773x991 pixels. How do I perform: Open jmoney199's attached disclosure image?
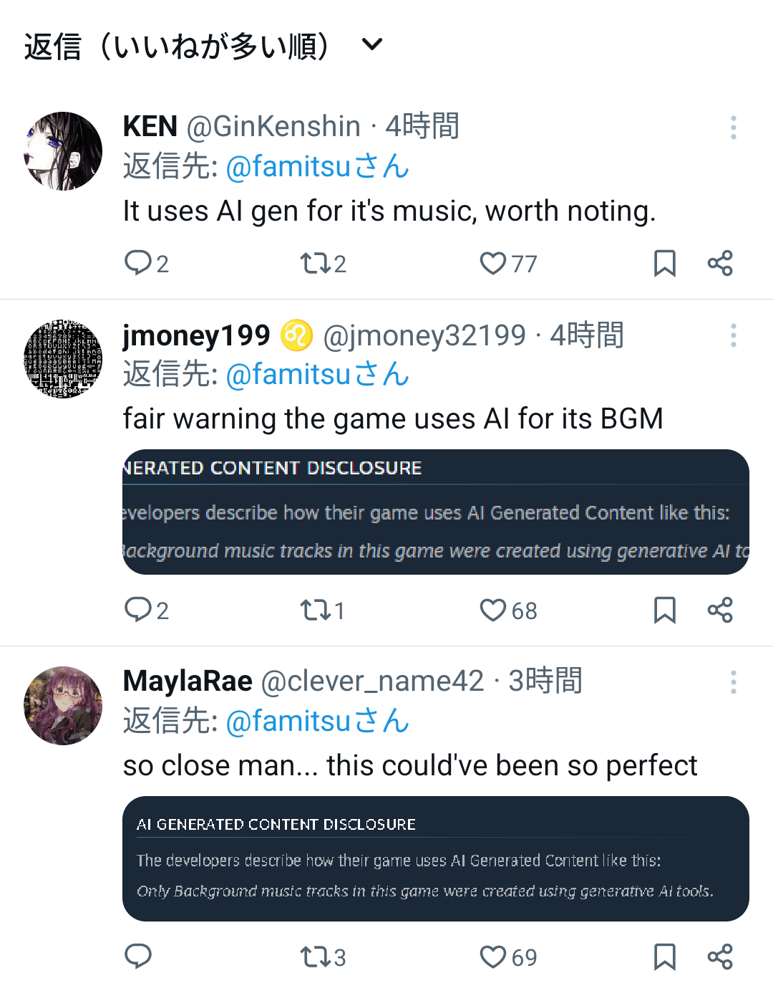[x=435, y=512]
